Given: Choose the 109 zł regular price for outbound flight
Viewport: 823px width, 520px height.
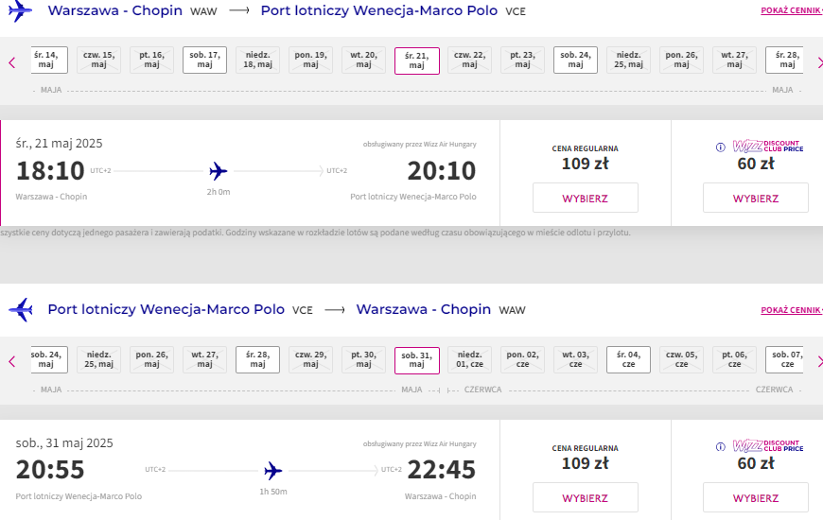Looking at the screenshot, I should [586, 198].
